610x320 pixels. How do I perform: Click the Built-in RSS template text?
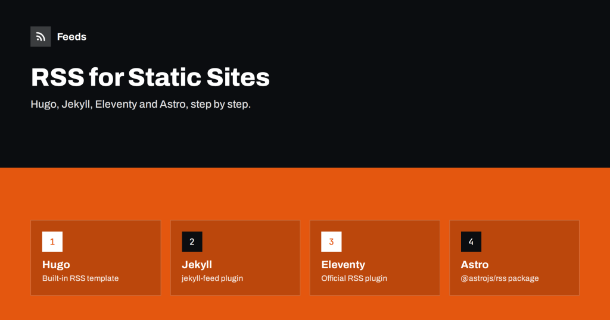pos(80,278)
